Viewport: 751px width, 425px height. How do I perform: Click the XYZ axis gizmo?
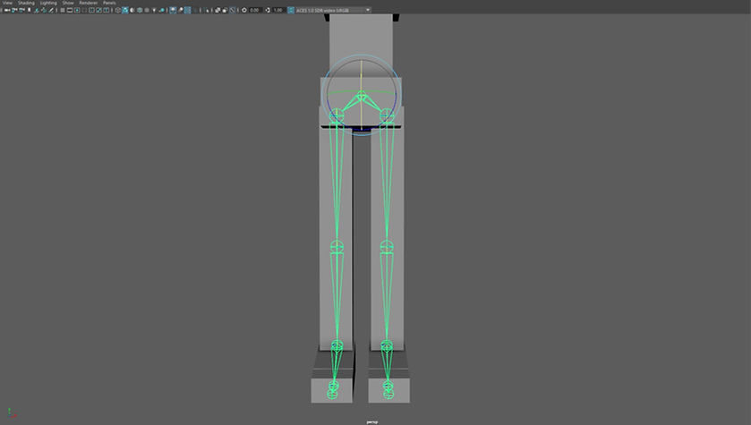click(x=12, y=413)
